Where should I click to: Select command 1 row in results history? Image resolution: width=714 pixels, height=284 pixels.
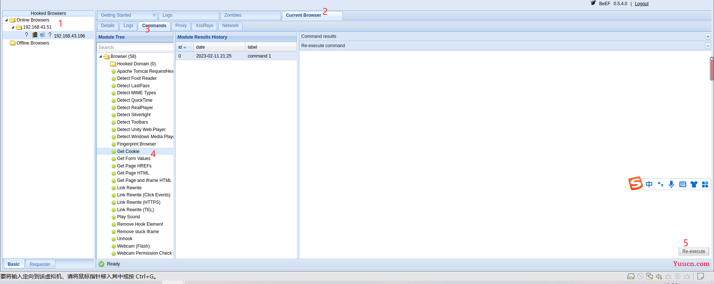click(x=237, y=56)
